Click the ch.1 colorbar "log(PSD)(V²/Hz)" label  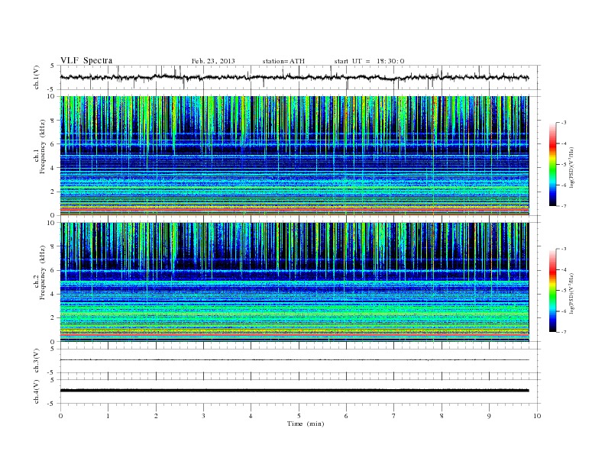(572, 168)
